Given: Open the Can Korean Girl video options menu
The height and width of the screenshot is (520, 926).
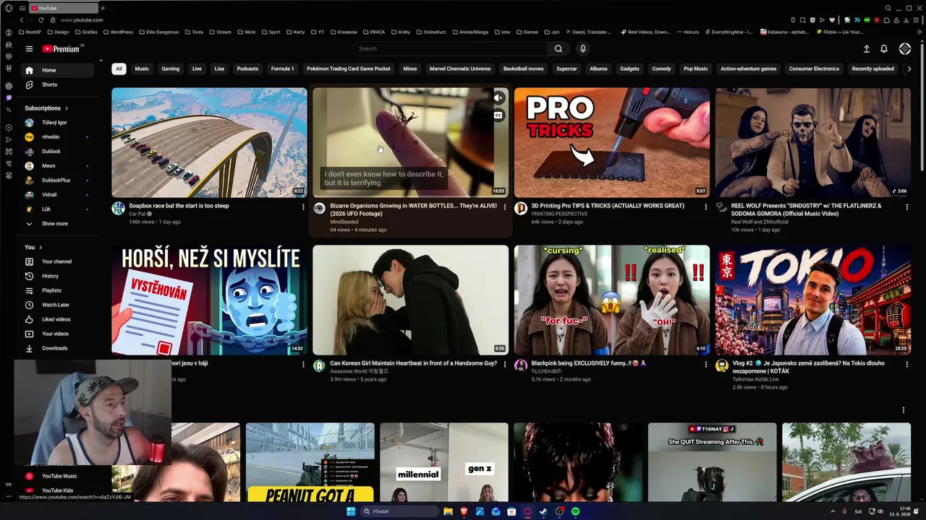Looking at the screenshot, I should click(504, 365).
